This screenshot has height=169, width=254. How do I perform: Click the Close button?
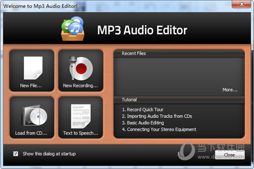230,155
